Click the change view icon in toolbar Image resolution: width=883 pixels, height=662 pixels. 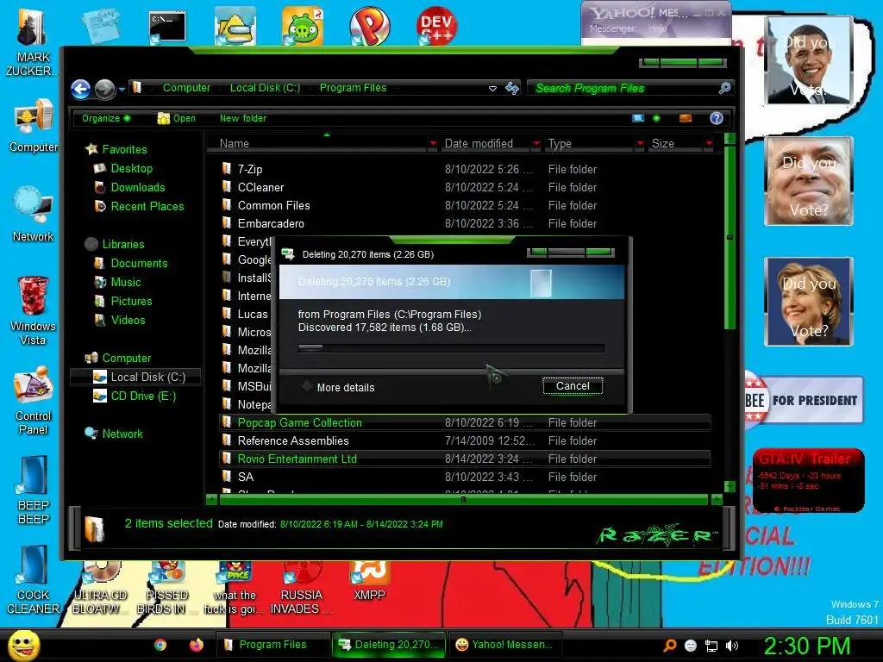(x=638, y=118)
